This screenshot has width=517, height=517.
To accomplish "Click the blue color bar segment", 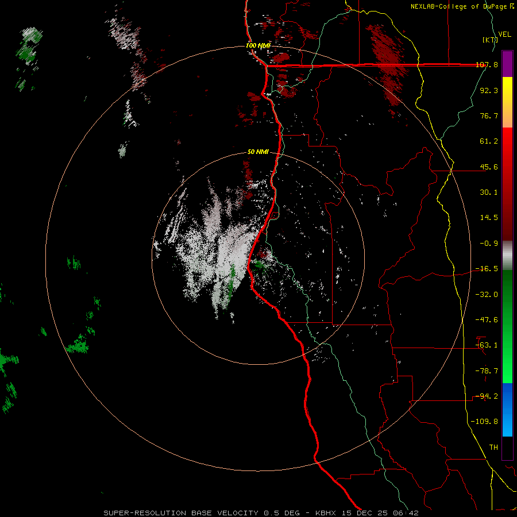I will tap(507, 410).
